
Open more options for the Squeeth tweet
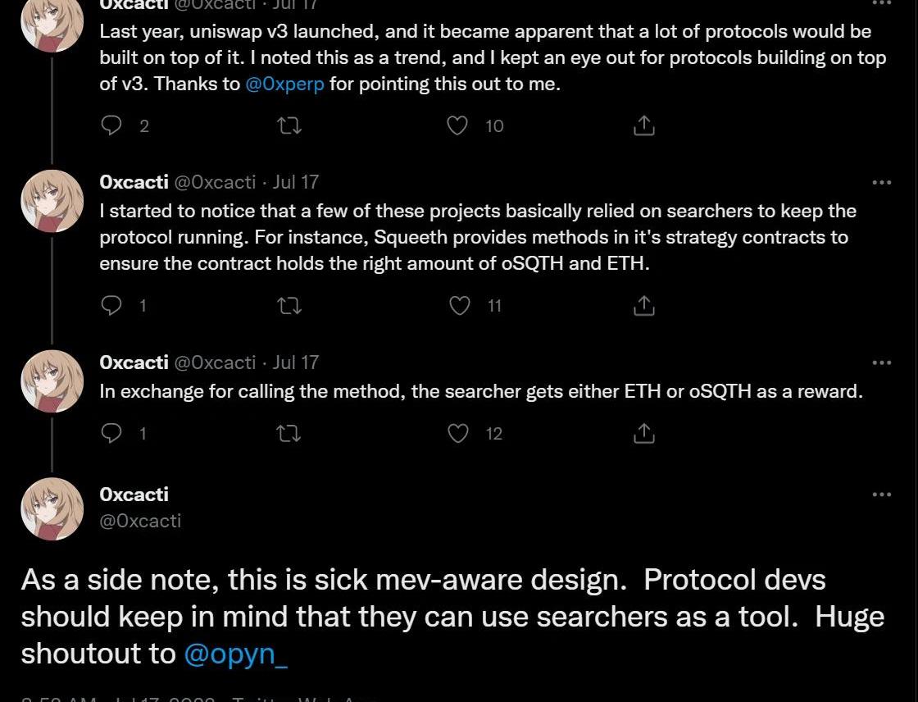pos(882,183)
